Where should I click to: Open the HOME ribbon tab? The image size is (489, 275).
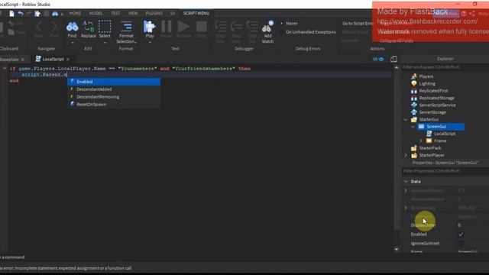click(75, 14)
